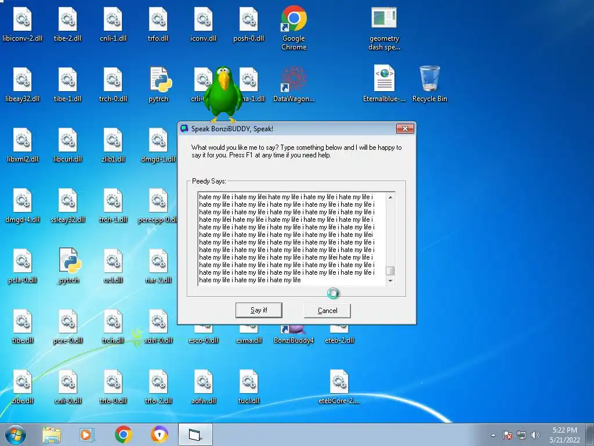The image size is (594, 446).
Task: Select the tibe-2.dll file icon
Action: click(x=68, y=24)
